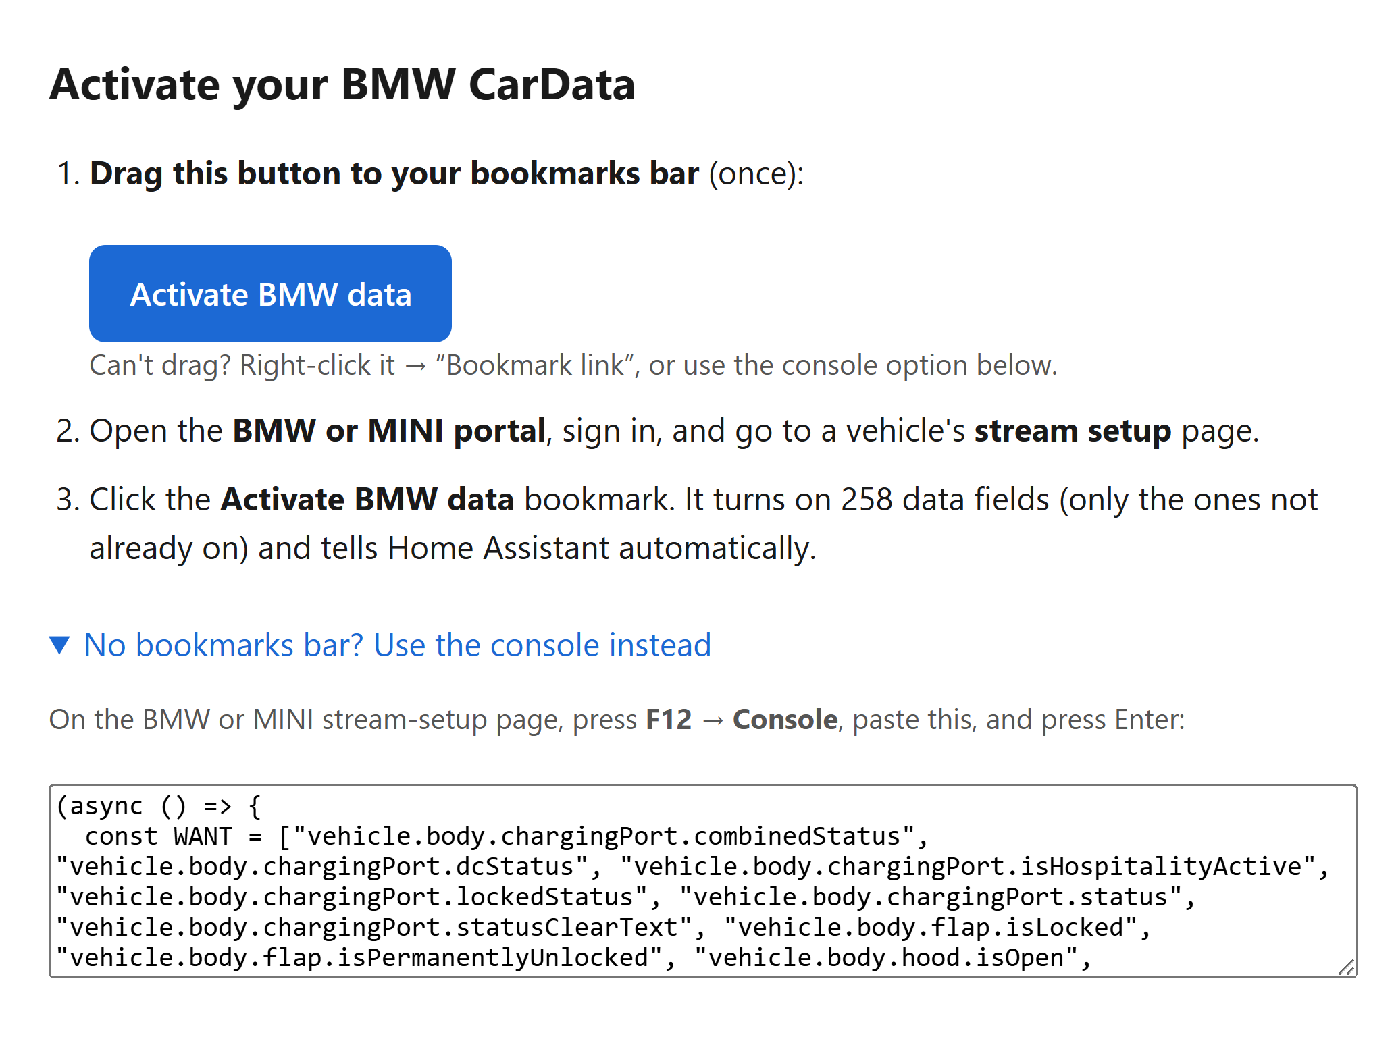Click the bold 'Console' label
The height and width of the screenshot is (1039, 1394).
785,720
